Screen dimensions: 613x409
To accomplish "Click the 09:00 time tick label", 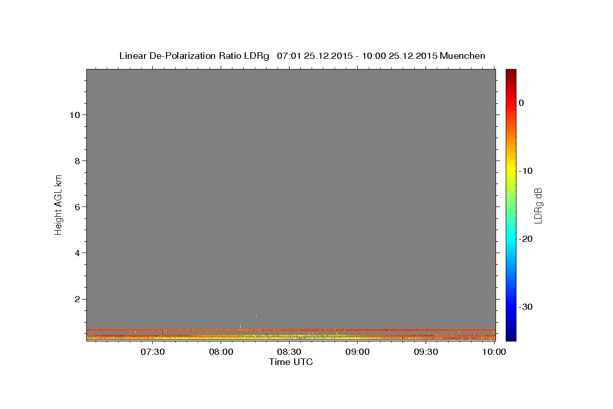I will [x=358, y=352].
